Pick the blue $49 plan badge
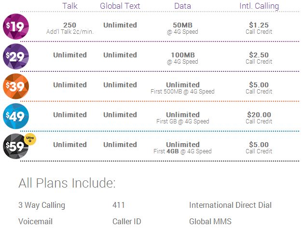The height and width of the screenshot is (230, 303). pyautogui.click(x=16, y=116)
